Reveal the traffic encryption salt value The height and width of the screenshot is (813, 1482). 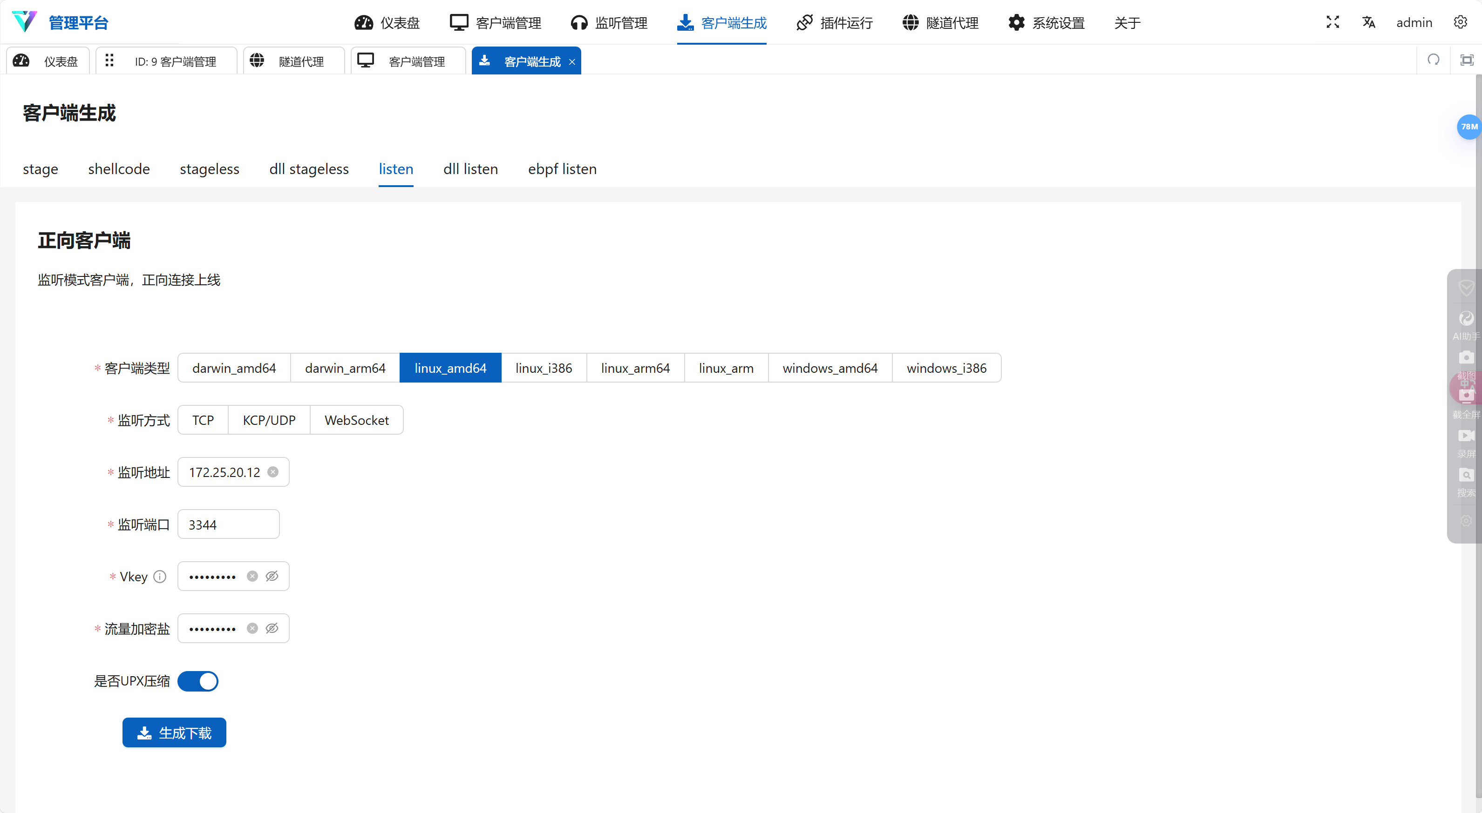click(272, 628)
